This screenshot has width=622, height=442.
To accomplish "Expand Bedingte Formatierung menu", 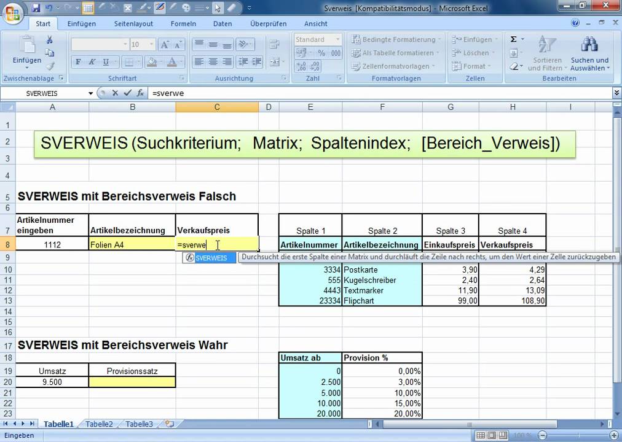I will [396, 40].
